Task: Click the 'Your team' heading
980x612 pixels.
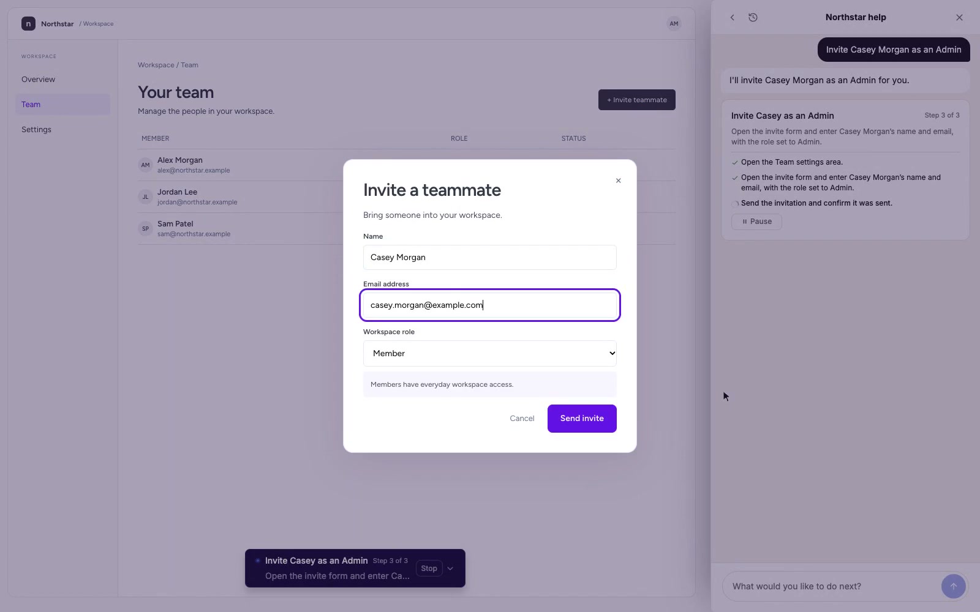Action: pyautogui.click(x=176, y=92)
